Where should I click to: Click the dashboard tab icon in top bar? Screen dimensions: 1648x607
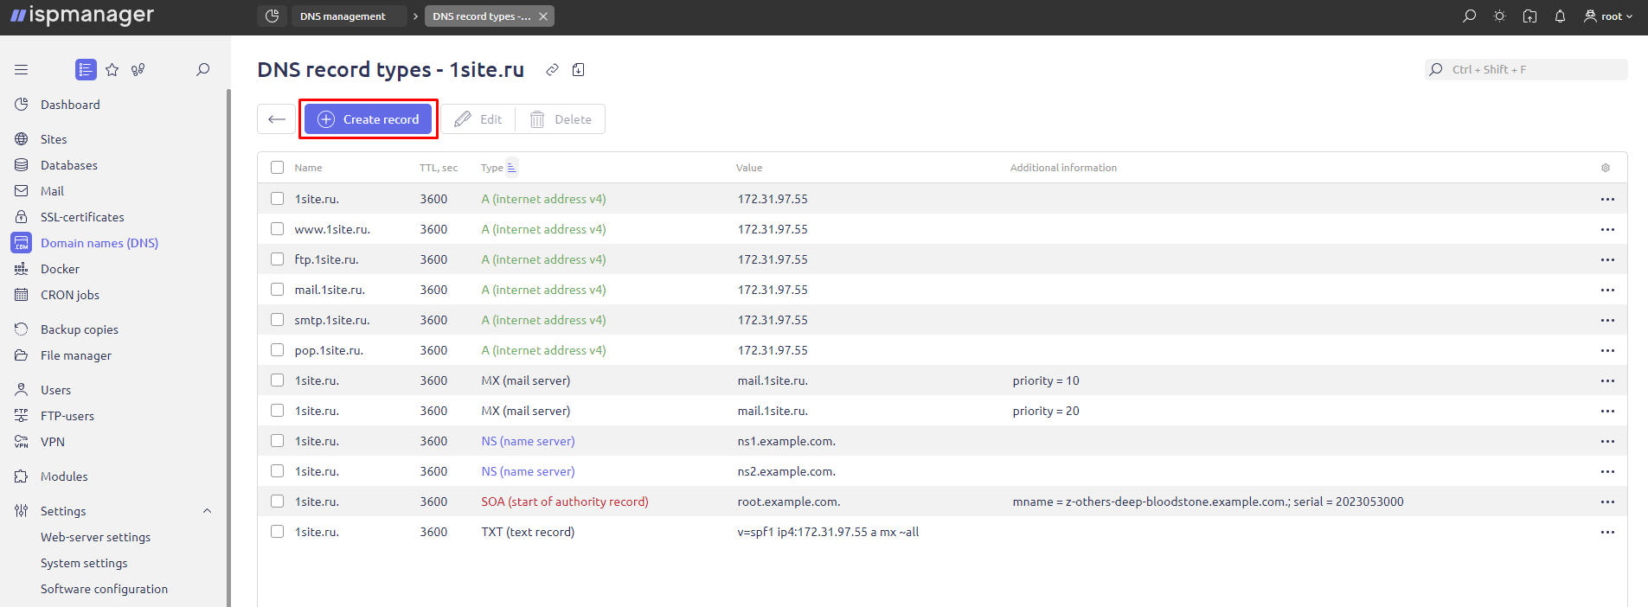(272, 16)
